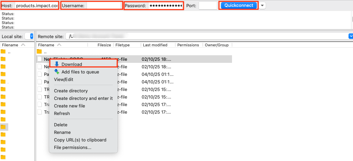
Task: Expand the Local site path dropdown
Action: click(x=32, y=36)
